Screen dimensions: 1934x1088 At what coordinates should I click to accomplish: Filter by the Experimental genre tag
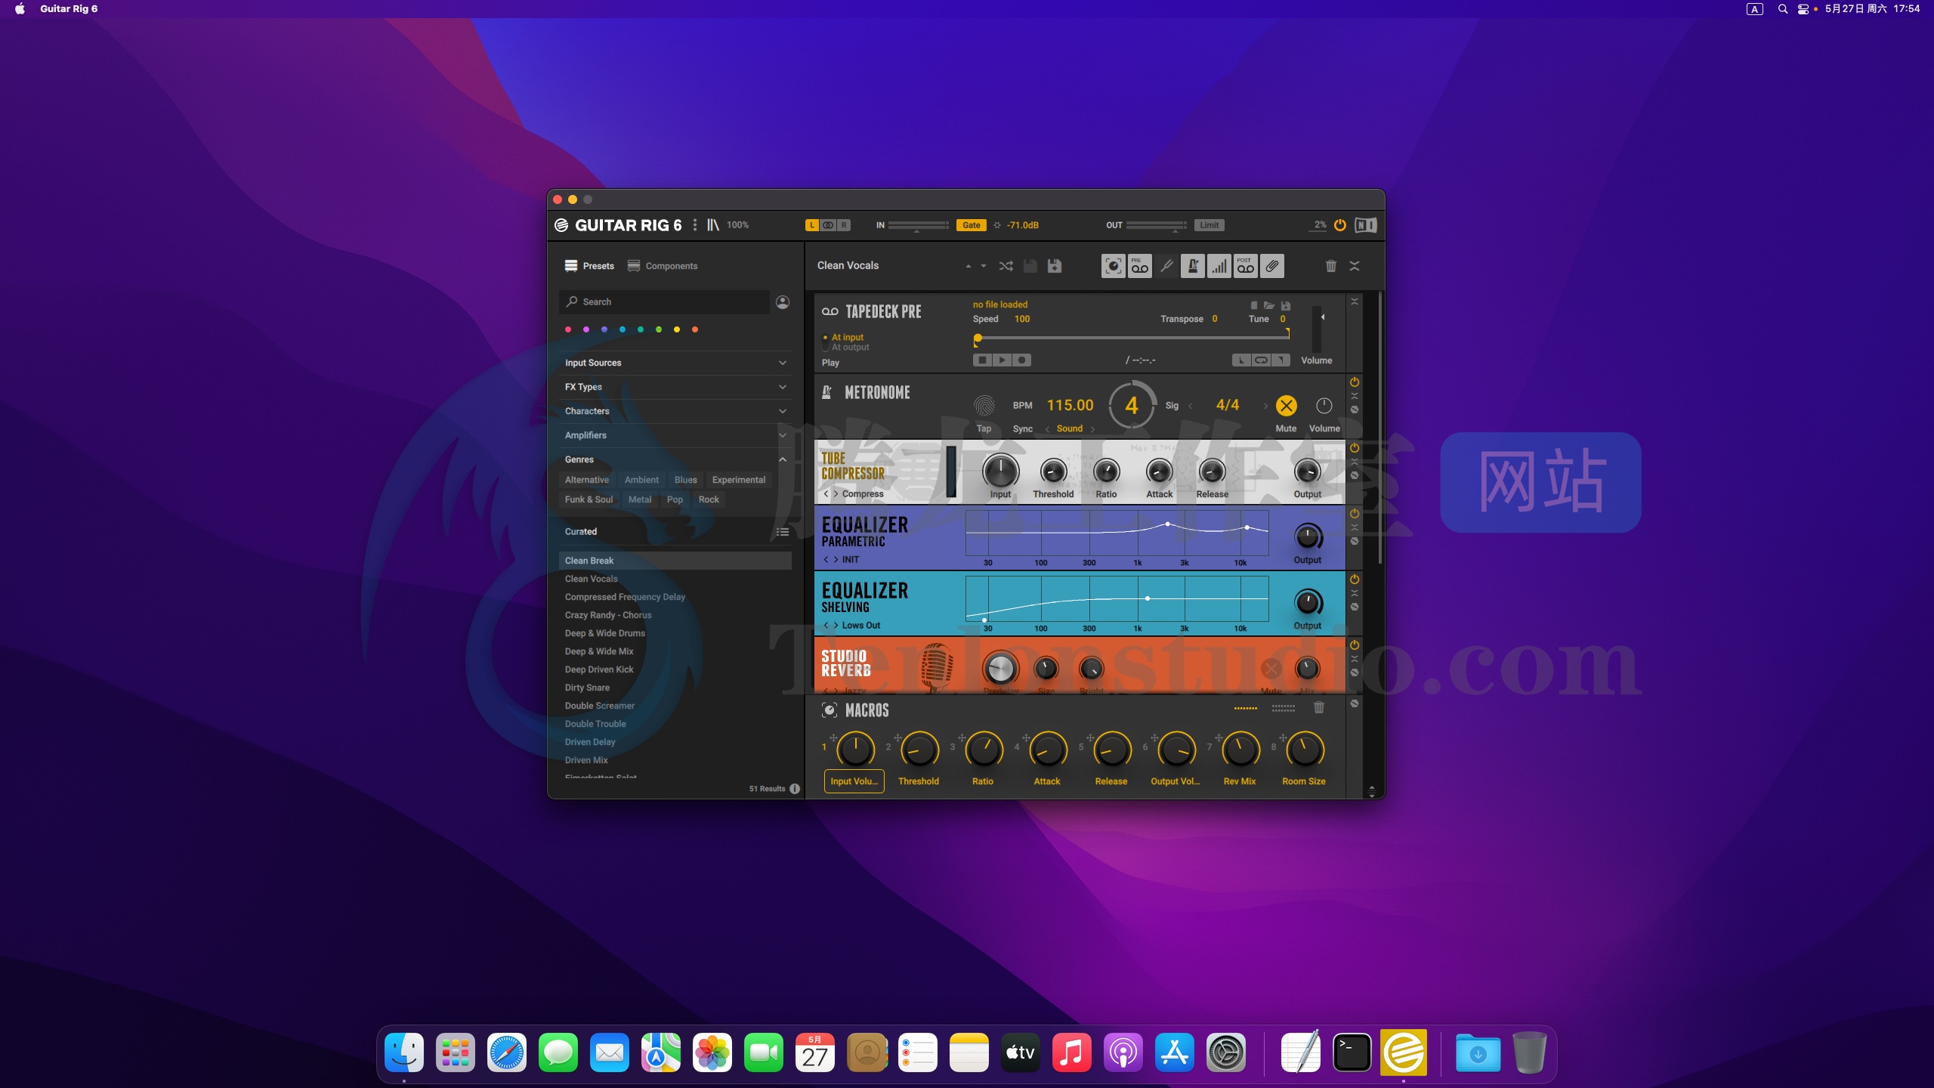[738, 480]
